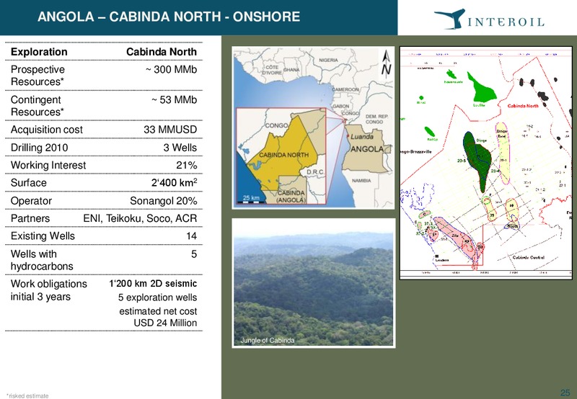The image size is (577, 399).
Task: Click the '~ 300 MMb' value
Action: [171, 69]
